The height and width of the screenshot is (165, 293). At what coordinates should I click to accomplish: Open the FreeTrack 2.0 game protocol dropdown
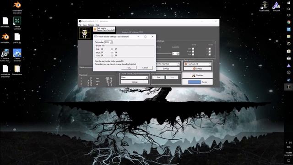point(197,64)
